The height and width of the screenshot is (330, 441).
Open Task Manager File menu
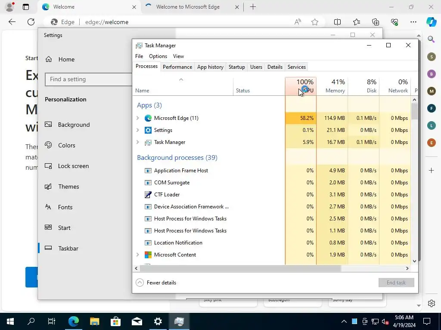click(x=139, y=56)
